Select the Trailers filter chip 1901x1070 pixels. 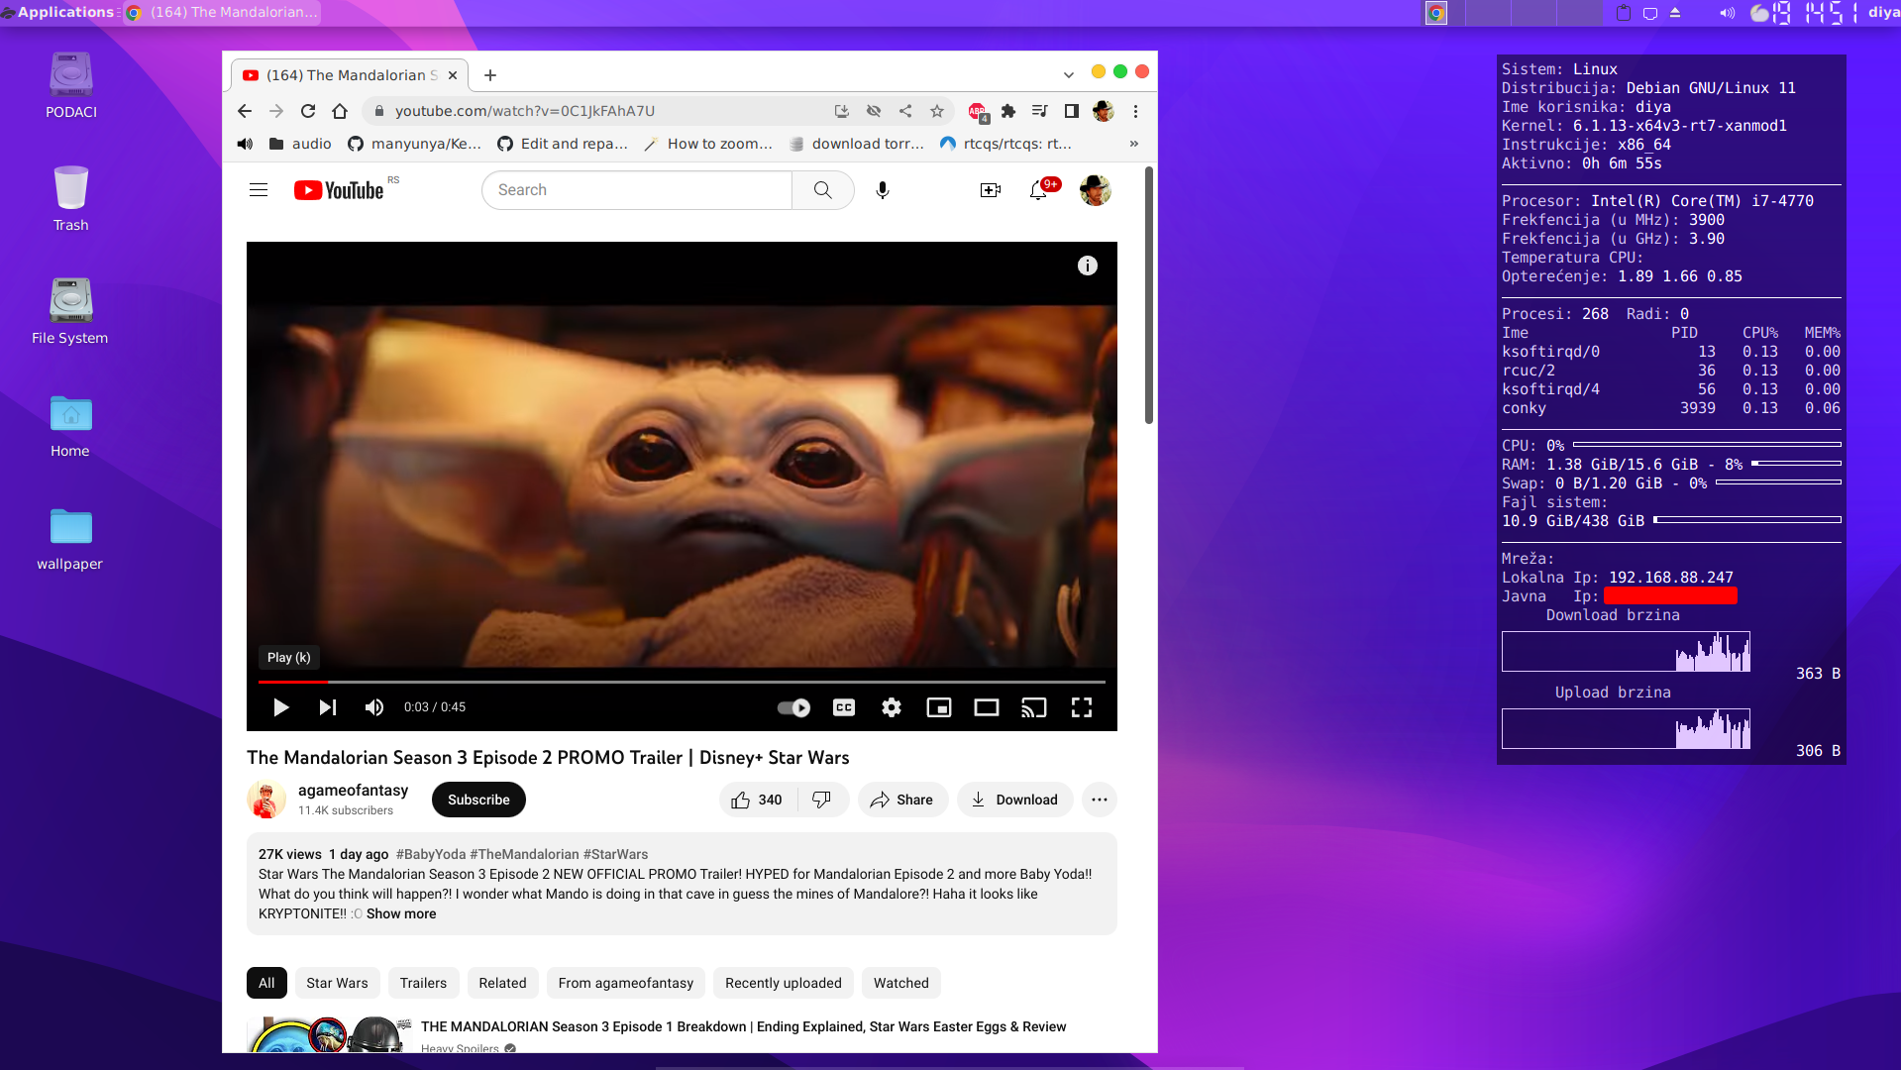click(423, 983)
